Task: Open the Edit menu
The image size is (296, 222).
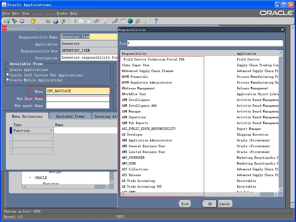Action: coord(16,13)
